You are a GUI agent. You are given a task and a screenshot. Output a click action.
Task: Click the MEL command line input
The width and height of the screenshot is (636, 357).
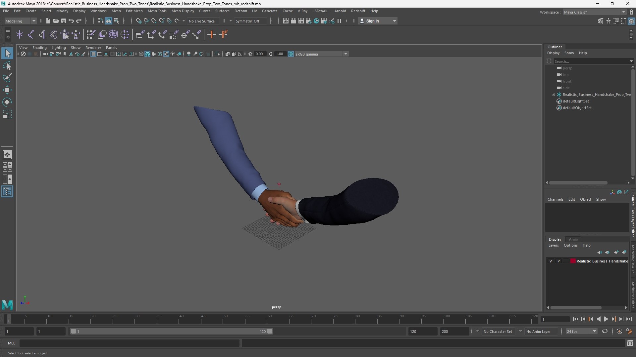pos(129,343)
